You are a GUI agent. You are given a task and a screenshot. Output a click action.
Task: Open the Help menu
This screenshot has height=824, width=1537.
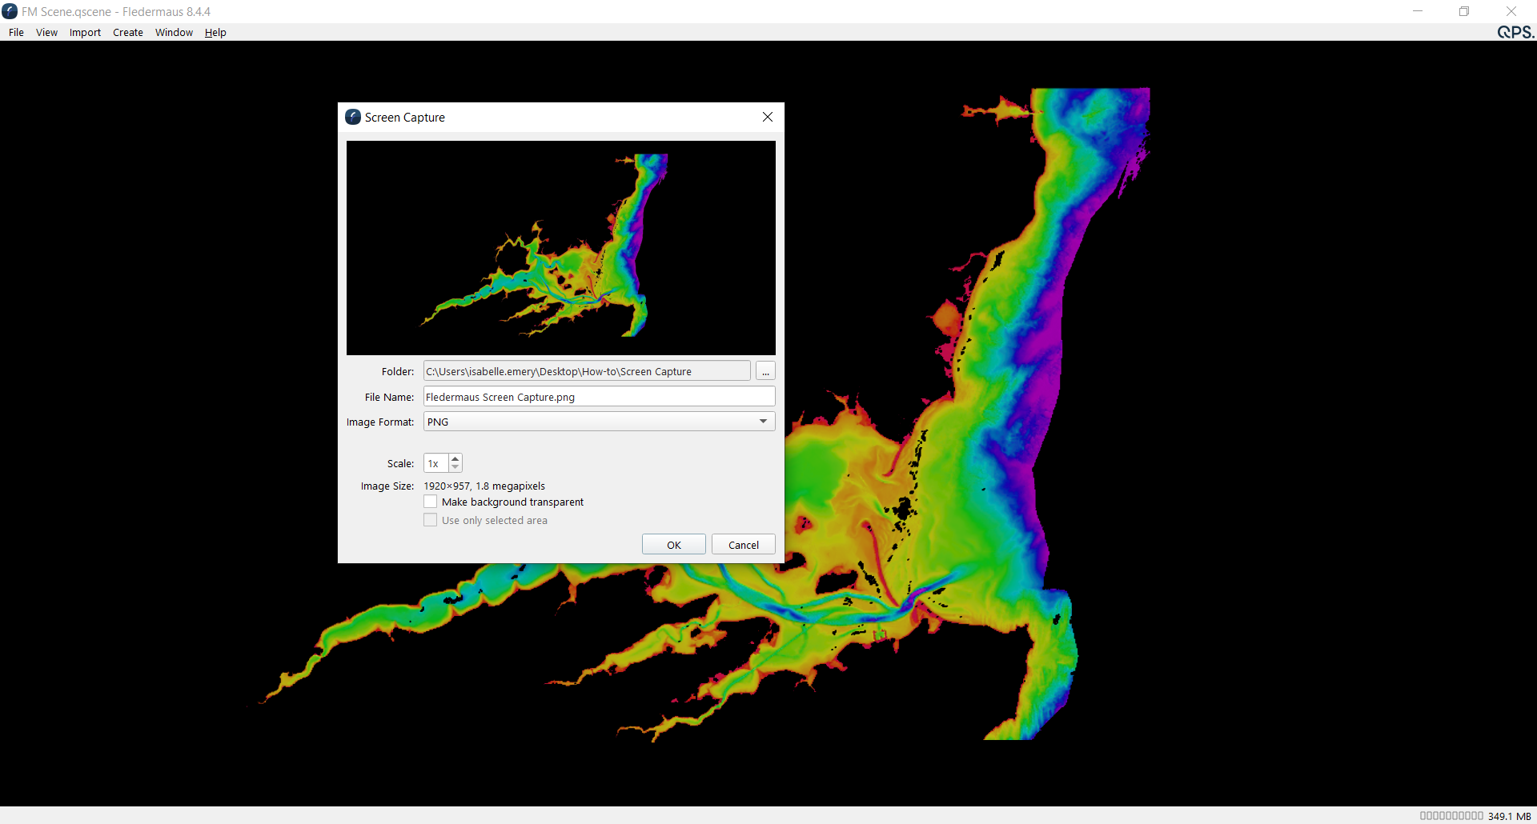215,33
